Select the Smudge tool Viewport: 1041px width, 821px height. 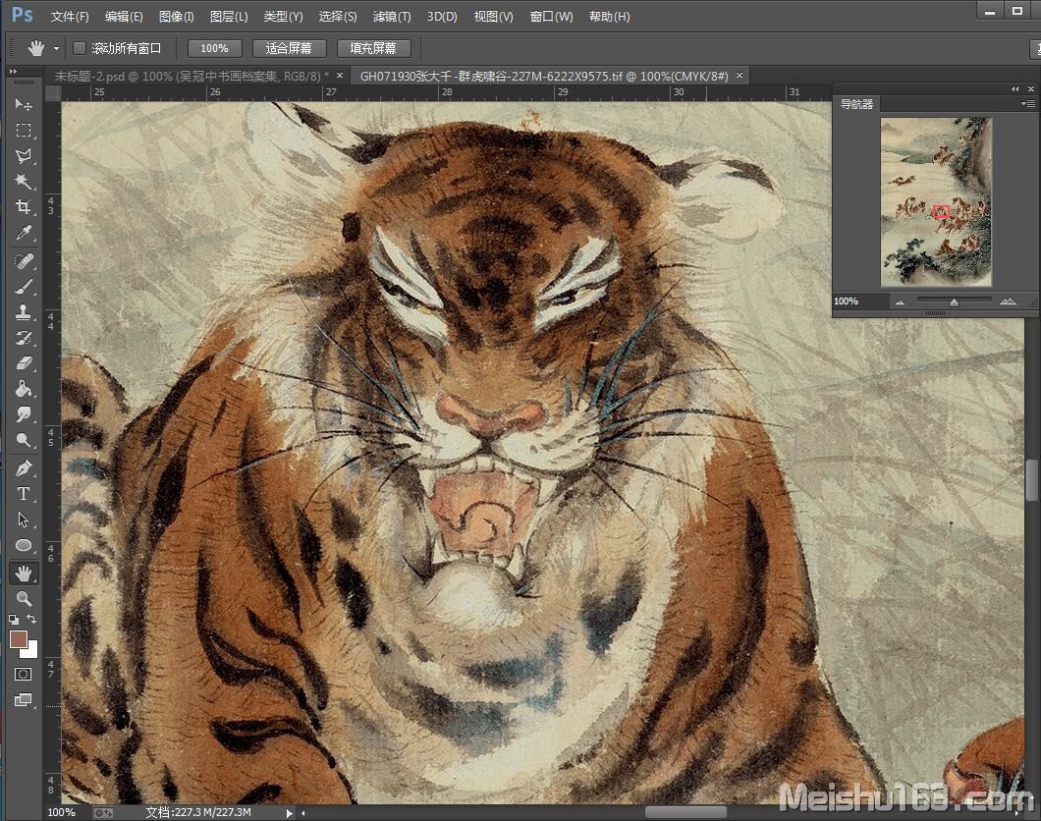24,414
